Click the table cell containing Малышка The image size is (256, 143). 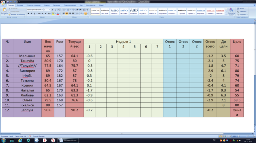[27, 56]
